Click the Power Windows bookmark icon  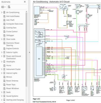click(x=4, y=88)
